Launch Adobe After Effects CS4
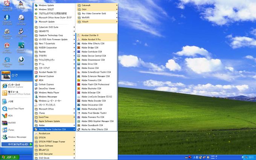 point(97,43)
